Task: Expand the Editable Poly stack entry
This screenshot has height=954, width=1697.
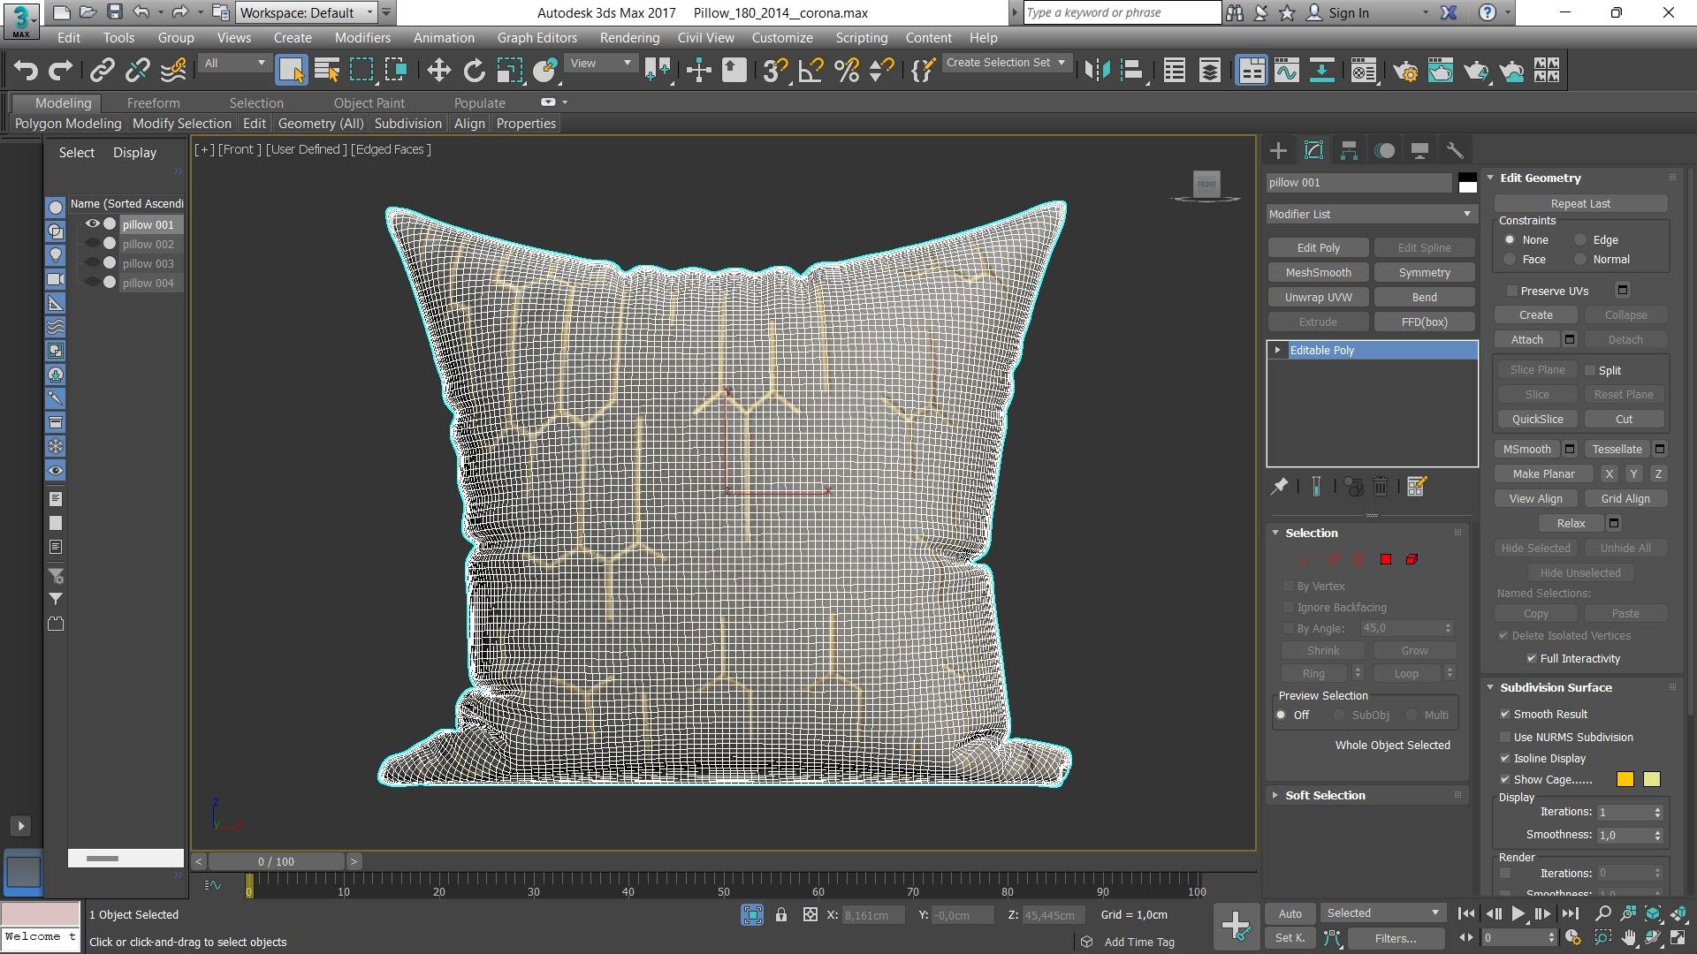Action: coord(1277,351)
